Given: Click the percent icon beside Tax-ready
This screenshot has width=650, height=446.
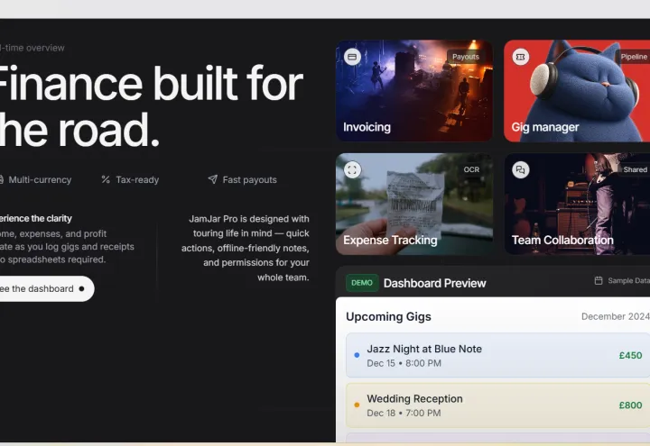Looking at the screenshot, I should 106,179.
